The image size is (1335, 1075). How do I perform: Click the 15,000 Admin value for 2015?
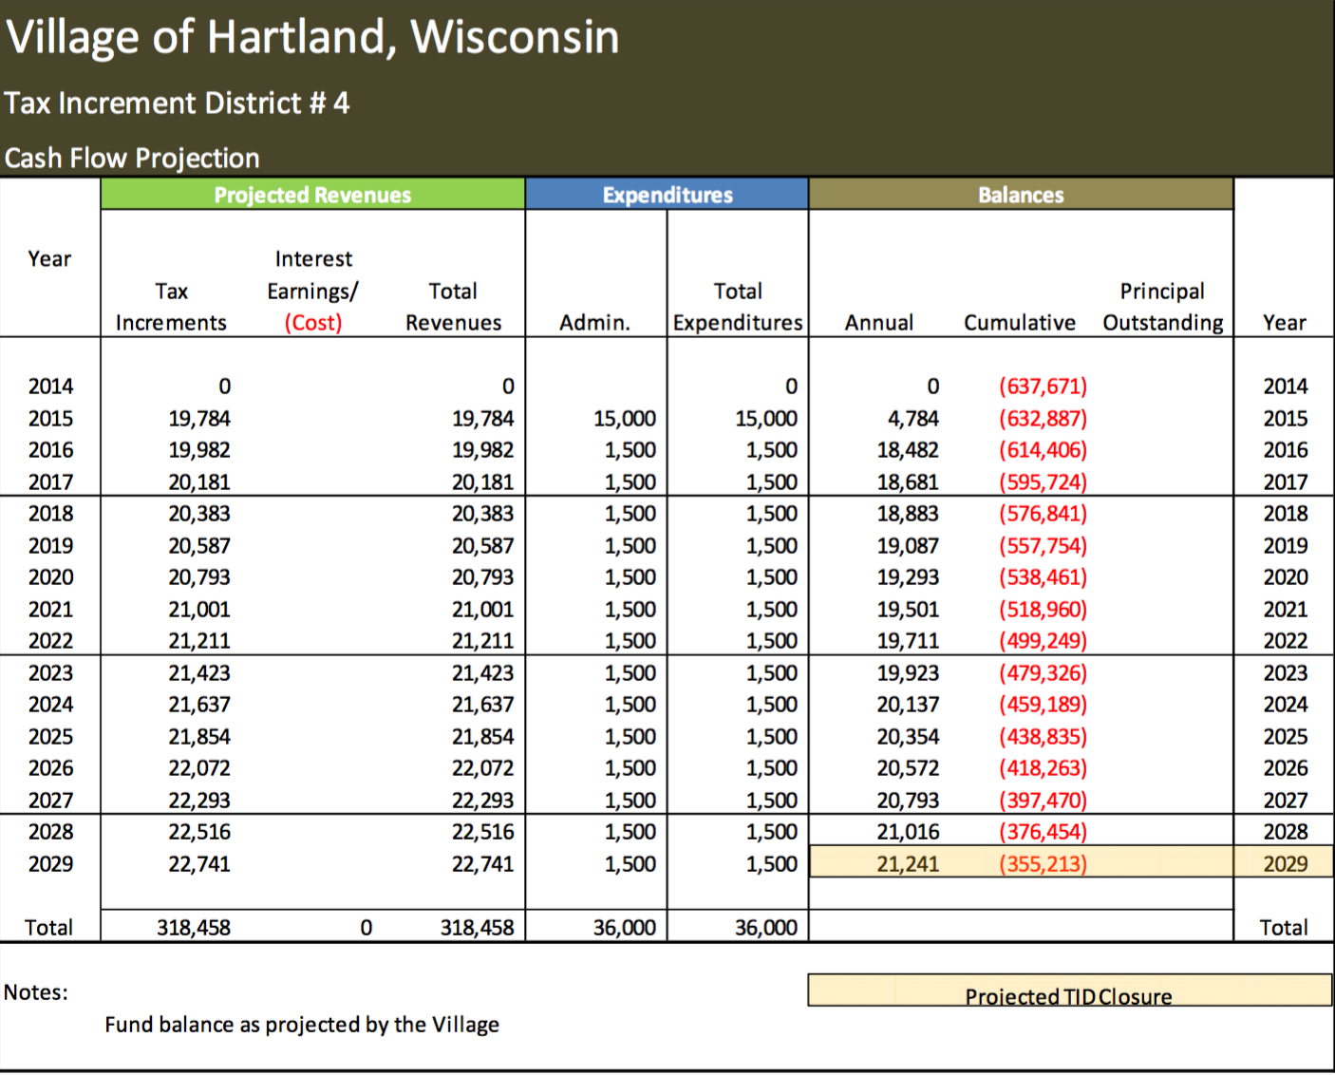pyautogui.click(x=625, y=419)
